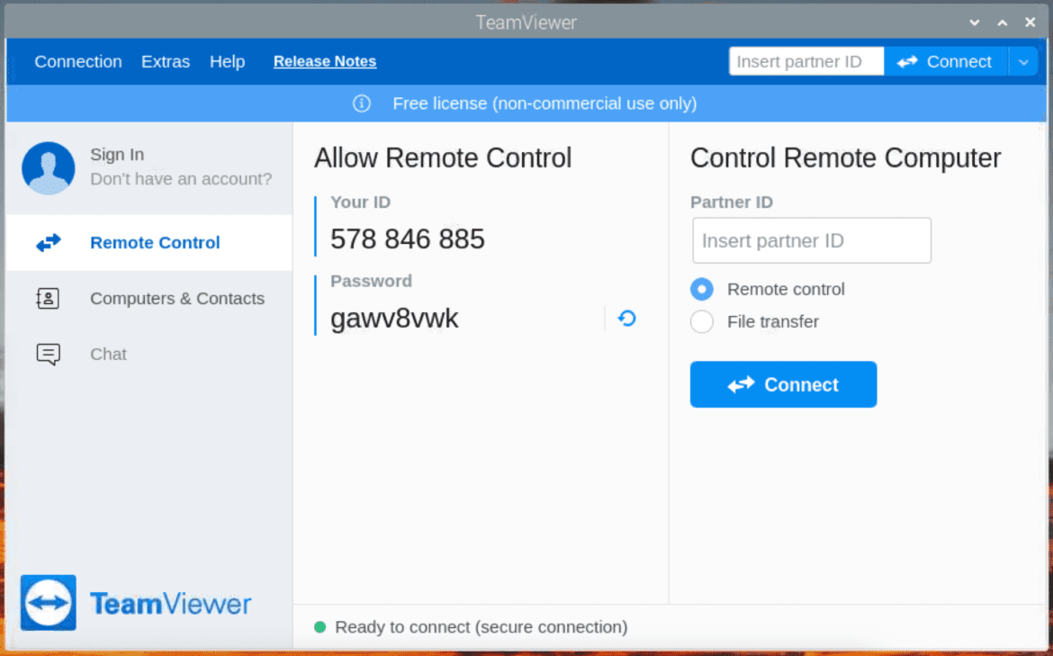Image resolution: width=1053 pixels, height=656 pixels.
Task: Open the Release Notes link
Action: 324,61
